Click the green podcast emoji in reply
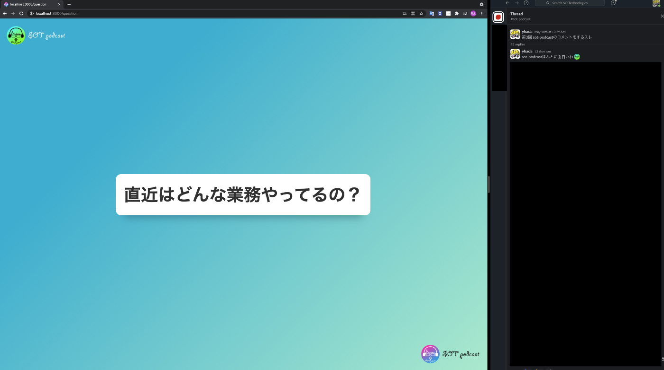 tap(577, 57)
